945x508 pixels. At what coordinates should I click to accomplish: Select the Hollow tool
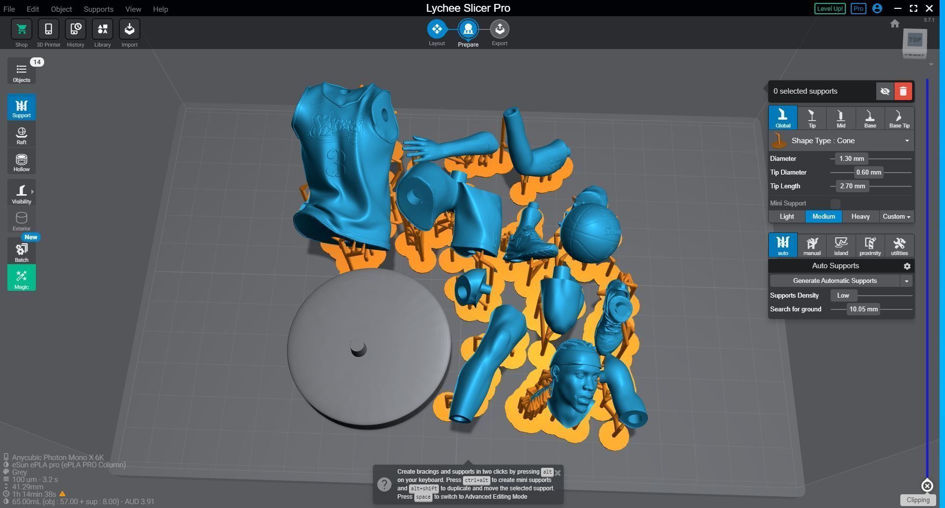click(x=21, y=162)
